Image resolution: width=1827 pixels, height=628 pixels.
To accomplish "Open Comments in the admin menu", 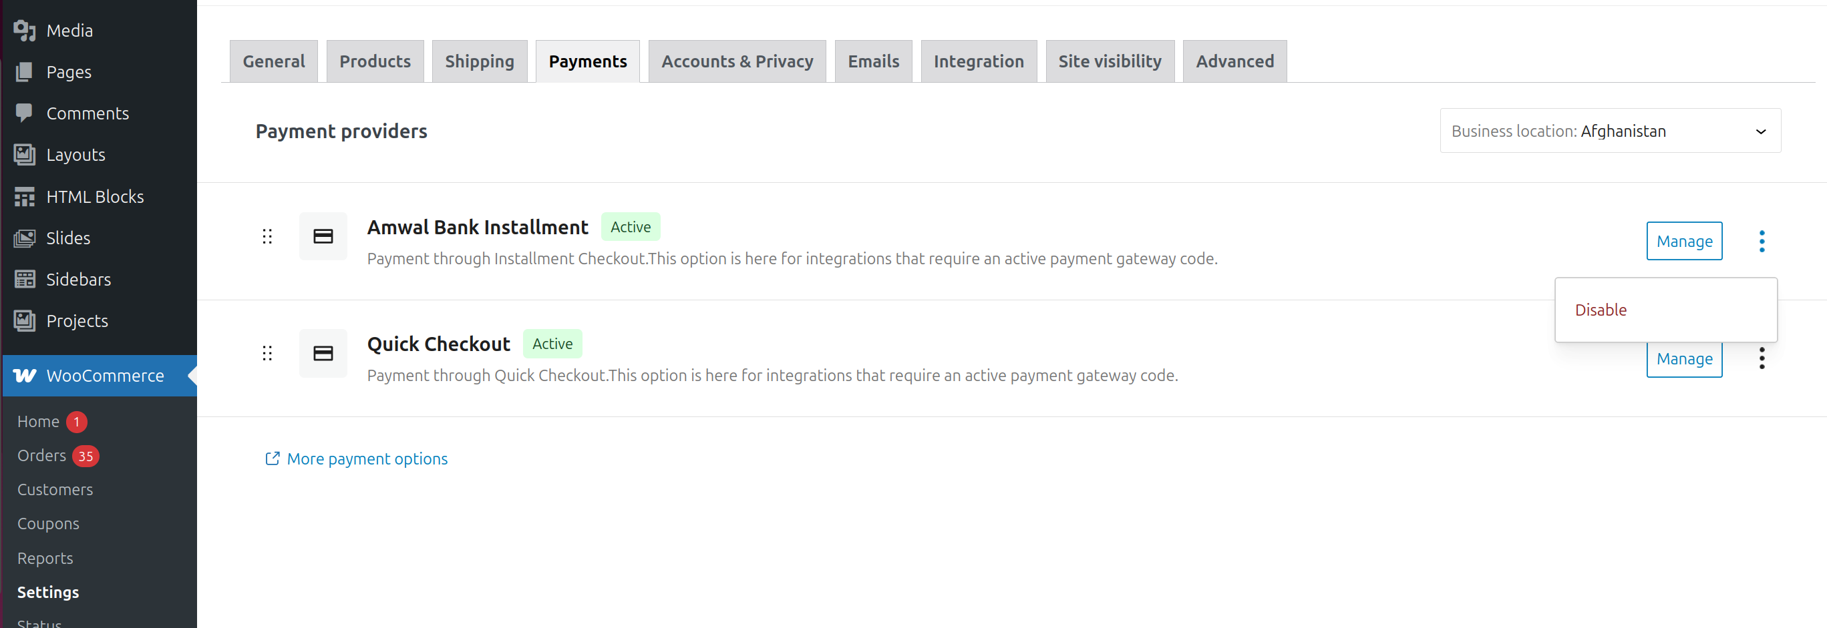I will (88, 113).
